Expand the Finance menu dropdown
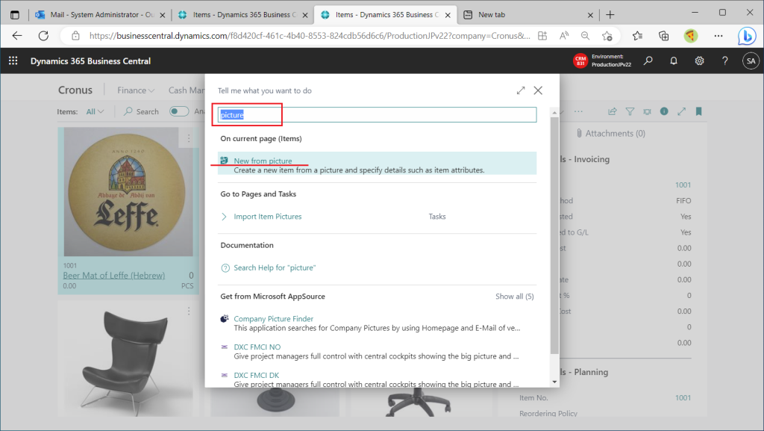Viewport: 764px width, 431px height. point(136,90)
